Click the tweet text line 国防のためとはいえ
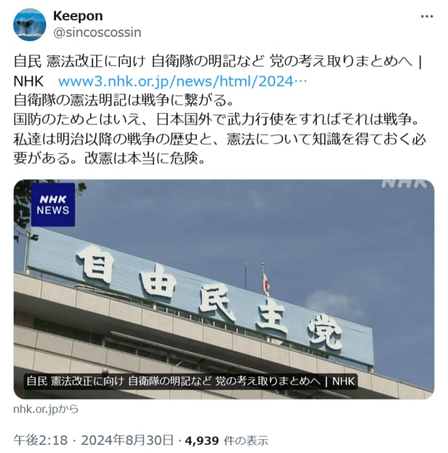 coord(217,120)
